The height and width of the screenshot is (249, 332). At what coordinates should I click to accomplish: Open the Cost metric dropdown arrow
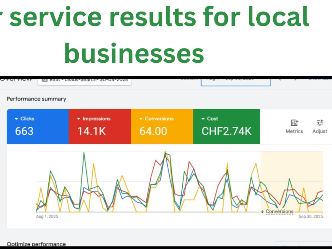pos(203,119)
